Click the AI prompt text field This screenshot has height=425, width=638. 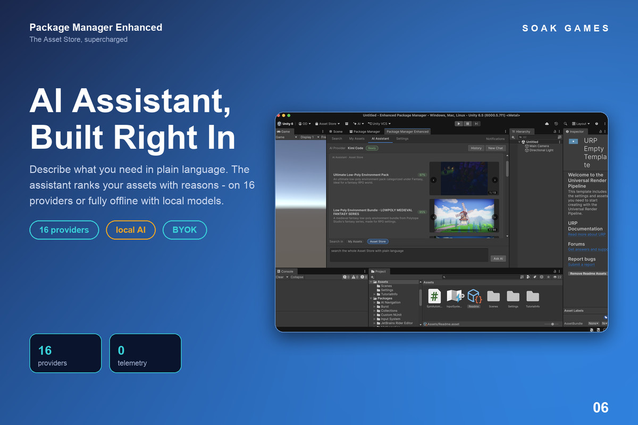pyautogui.click(x=409, y=254)
